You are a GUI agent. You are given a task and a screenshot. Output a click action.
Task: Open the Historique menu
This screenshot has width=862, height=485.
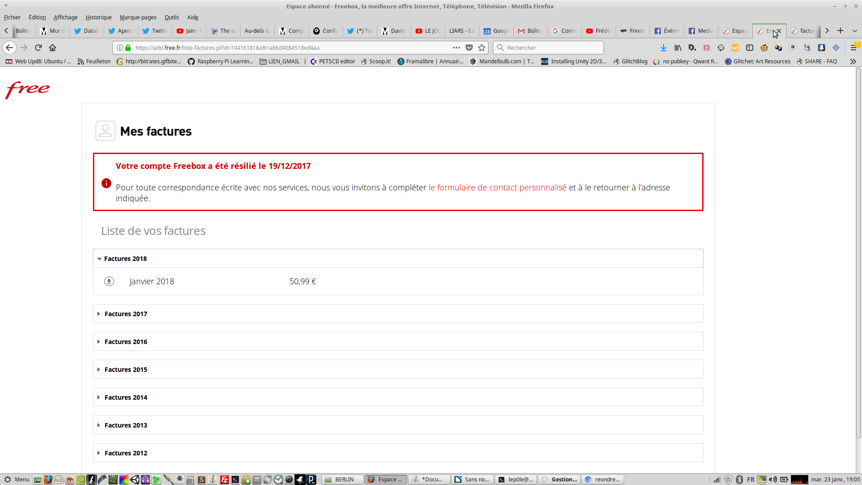[x=98, y=17]
